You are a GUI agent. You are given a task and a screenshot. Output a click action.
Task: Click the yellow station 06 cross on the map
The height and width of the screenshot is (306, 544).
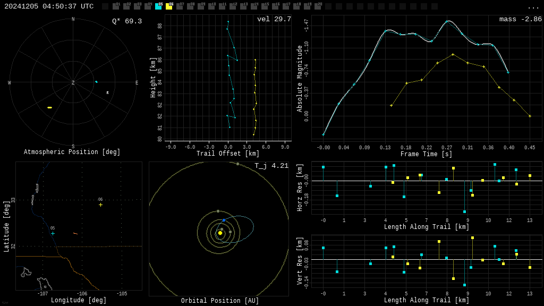tap(100, 205)
